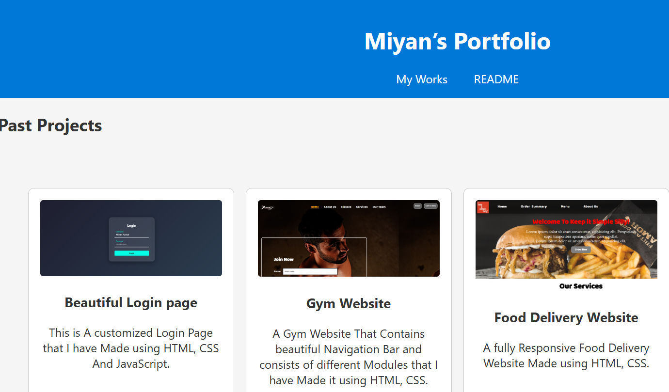Screen dimensions: 669x392
Task: Click the Name input field in Join Now form
Action: pyautogui.click(x=310, y=271)
